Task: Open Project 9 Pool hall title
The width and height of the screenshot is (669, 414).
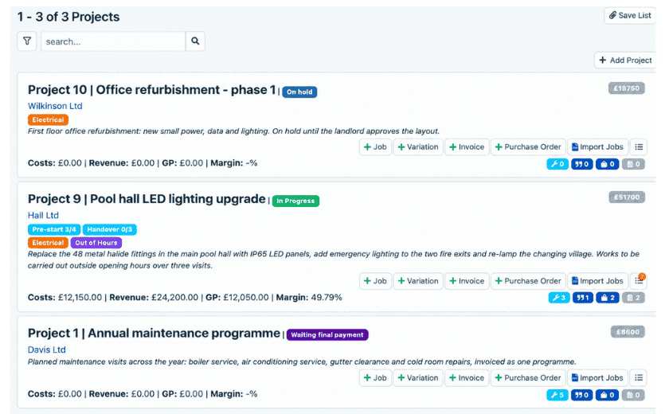Action: [147, 199]
